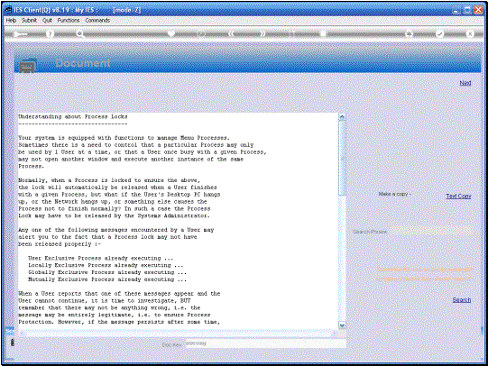This screenshot has width=488, height=366.
Task: Go back with the double left chevron
Action: pos(231,33)
